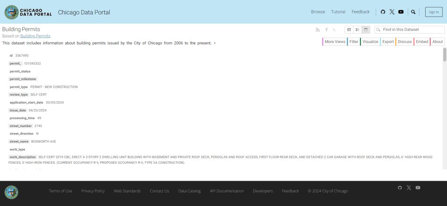Open the Visualize tab
The height and width of the screenshot is (206, 447).
coord(370,42)
